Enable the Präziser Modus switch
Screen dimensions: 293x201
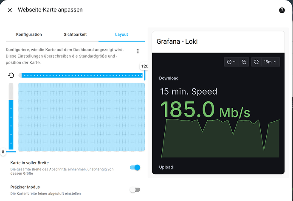coord(135,190)
